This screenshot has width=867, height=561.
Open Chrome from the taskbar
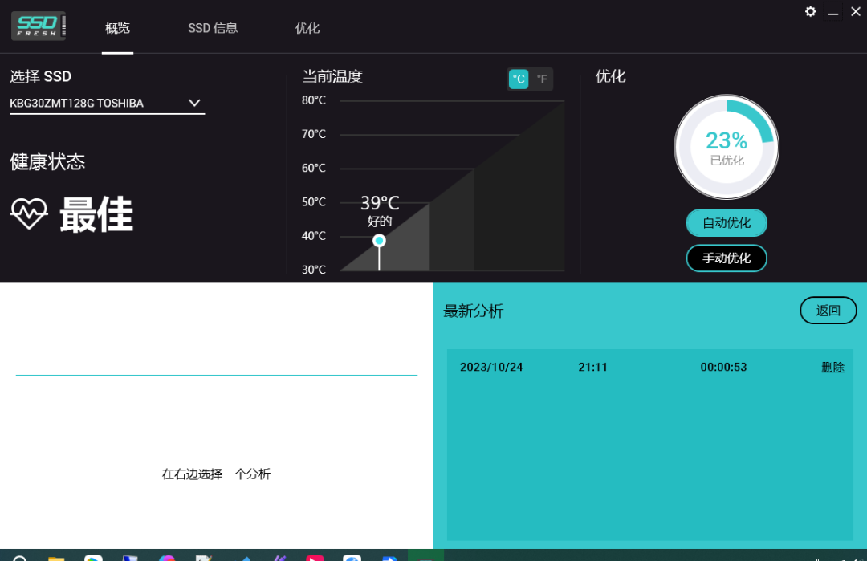[94, 557]
